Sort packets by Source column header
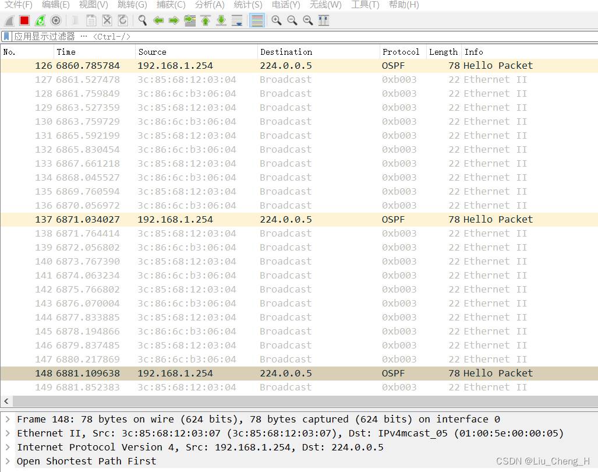 [152, 52]
